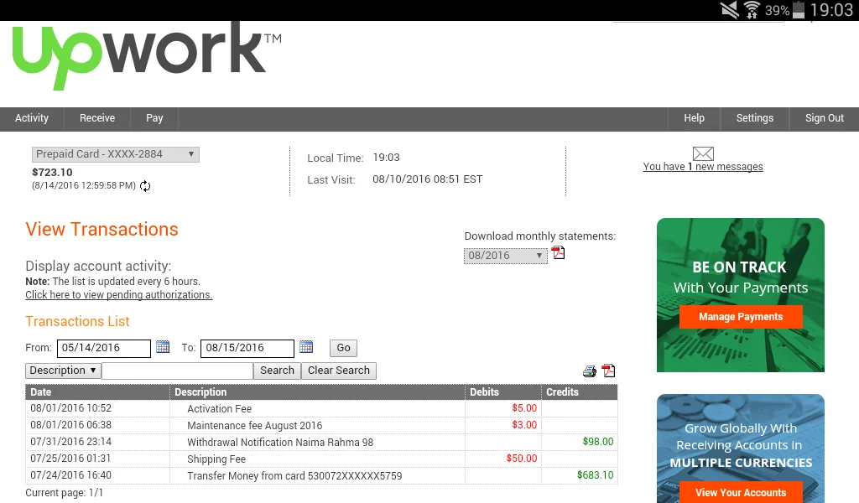This screenshot has width=859, height=503.
Task: Expand the Description search filter dropdown
Action: pyautogui.click(x=63, y=371)
